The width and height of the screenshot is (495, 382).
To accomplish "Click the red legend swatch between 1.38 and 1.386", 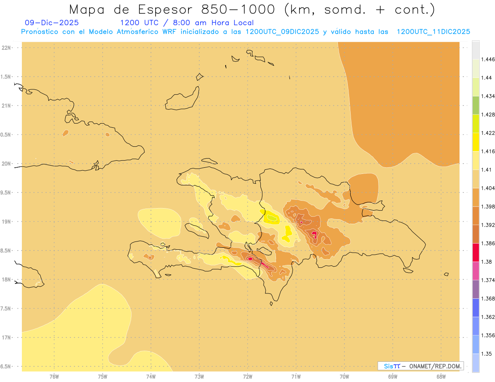I will point(476,252).
